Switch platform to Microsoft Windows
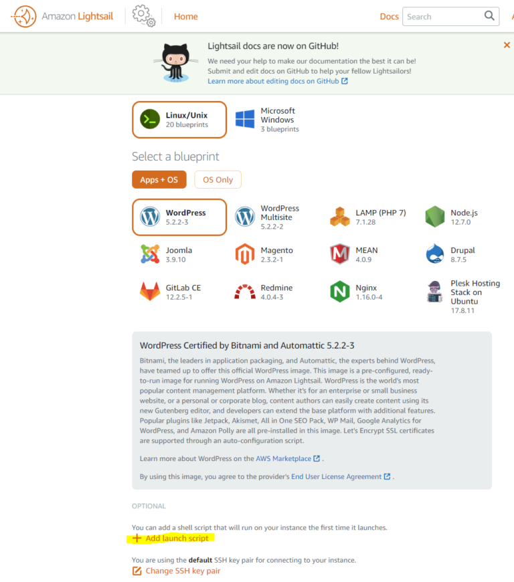 (266, 120)
